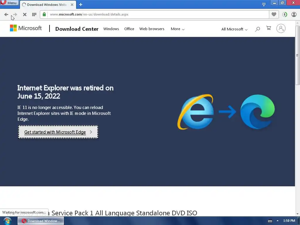Expand the More dropdown
This screenshot has height=225, width=300.
click(178, 29)
